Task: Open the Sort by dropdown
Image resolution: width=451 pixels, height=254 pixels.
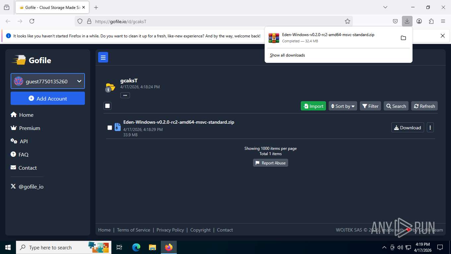Action: 343,106
